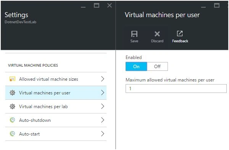This screenshot has height=150, width=229.
Task: Focus the Maximum allowed virtual machines field
Action: 176,88
